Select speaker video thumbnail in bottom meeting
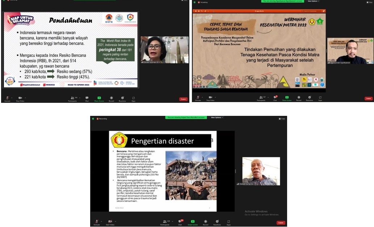 coord(261,171)
